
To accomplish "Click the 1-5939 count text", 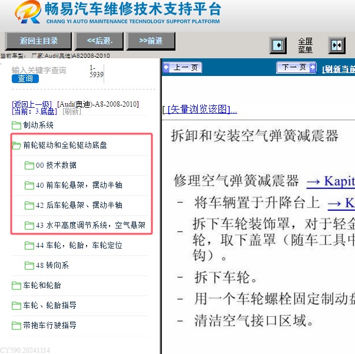I will point(96,71).
